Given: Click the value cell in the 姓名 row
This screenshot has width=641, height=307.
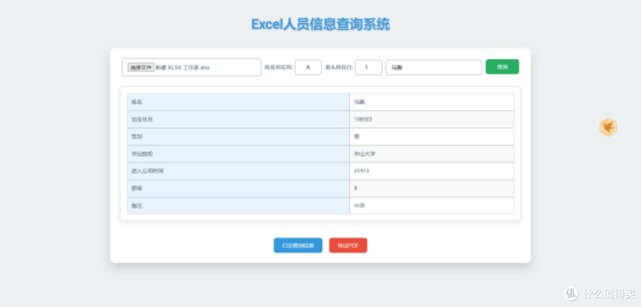Looking at the screenshot, I should (431, 102).
